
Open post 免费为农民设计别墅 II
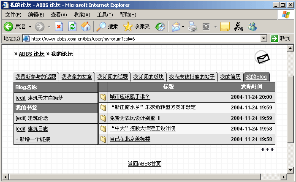coord(135,118)
